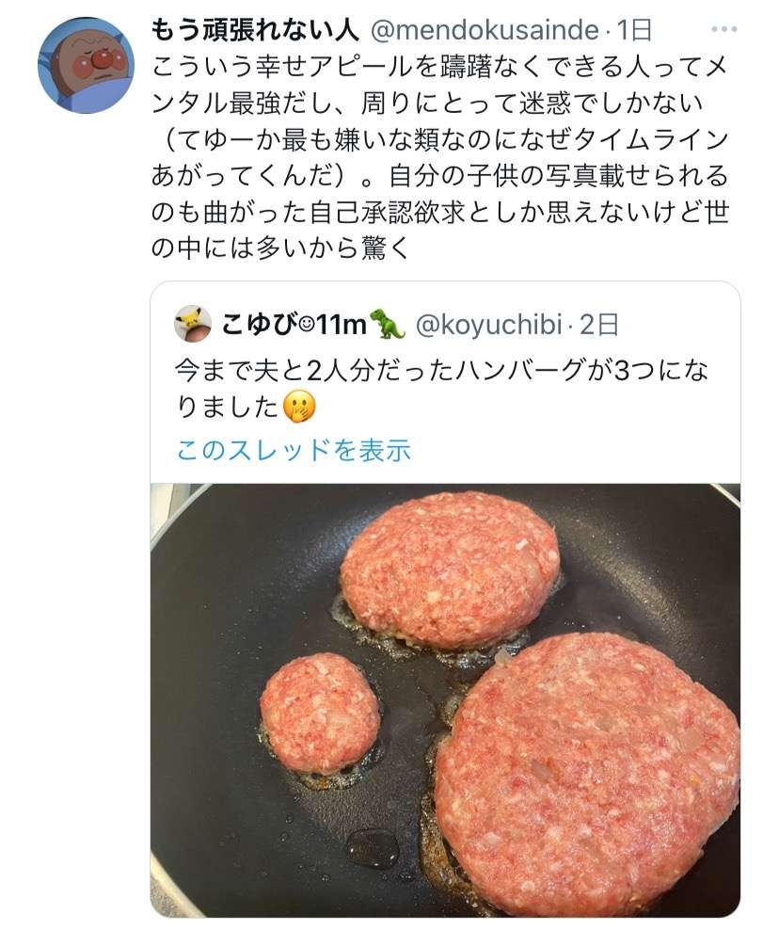Click the hand-over-mouth emoji in quoted tweet
779x930 pixels.
coord(299,407)
